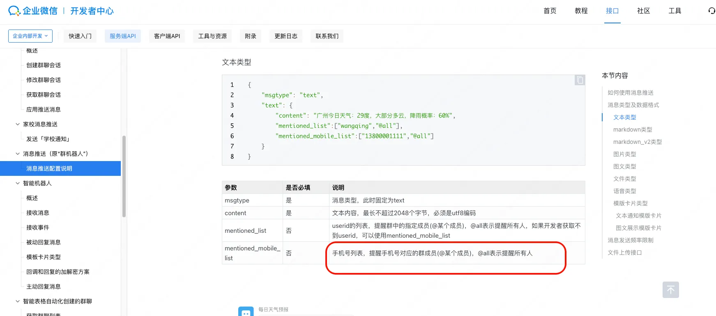The width and height of the screenshot is (716, 316).
Task: Jump to 文本类型 in page contents
Action: [x=625, y=117]
